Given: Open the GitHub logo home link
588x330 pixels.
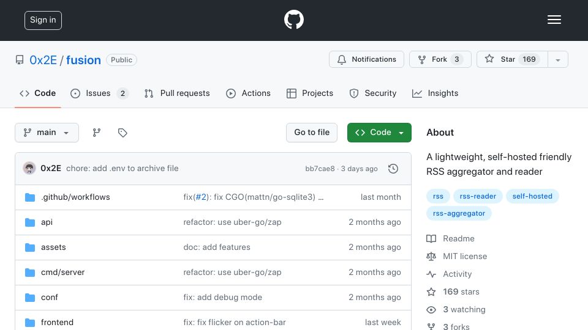Looking at the screenshot, I should pyautogui.click(x=293, y=20).
